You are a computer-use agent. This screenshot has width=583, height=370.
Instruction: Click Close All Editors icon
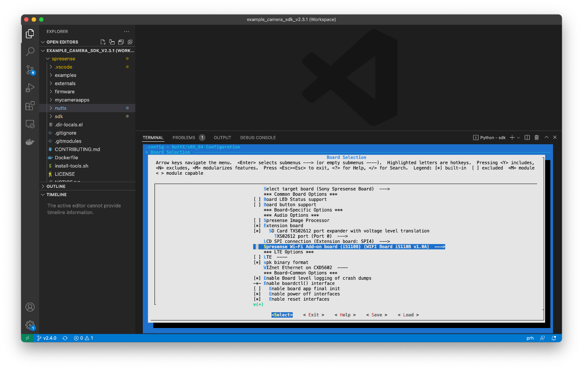(130, 42)
